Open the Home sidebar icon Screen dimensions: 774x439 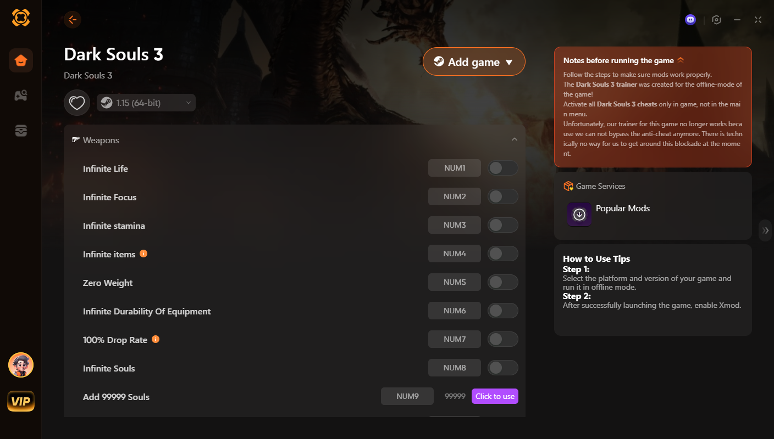pyautogui.click(x=21, y=60)
